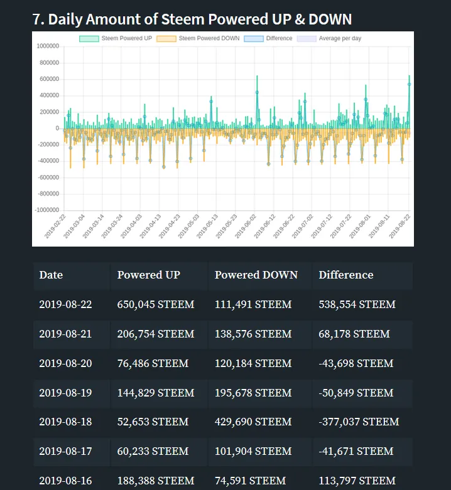Click the 2019-02-22 x-axis label

point(55,226)
